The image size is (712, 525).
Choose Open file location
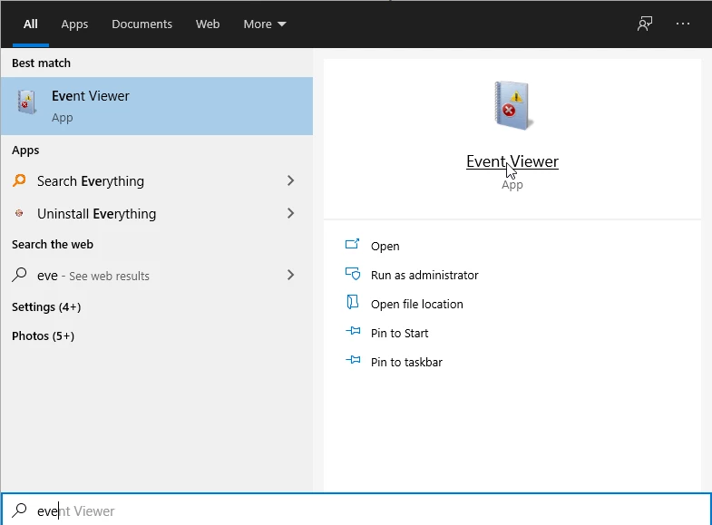[x=417, y=305]
